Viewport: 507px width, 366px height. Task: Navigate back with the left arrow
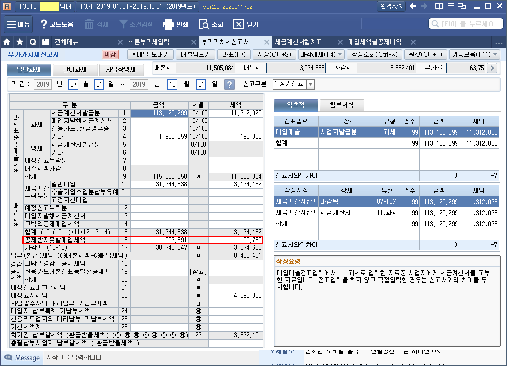pyautogui.click(x=412, y=6)
